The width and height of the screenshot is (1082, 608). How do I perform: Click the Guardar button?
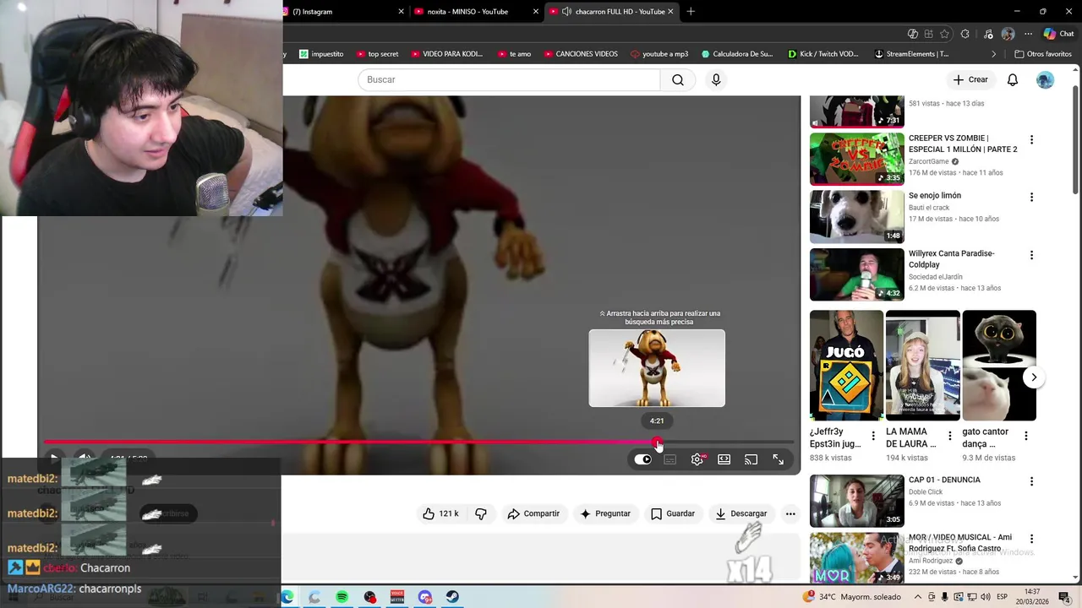click(673, 513)
